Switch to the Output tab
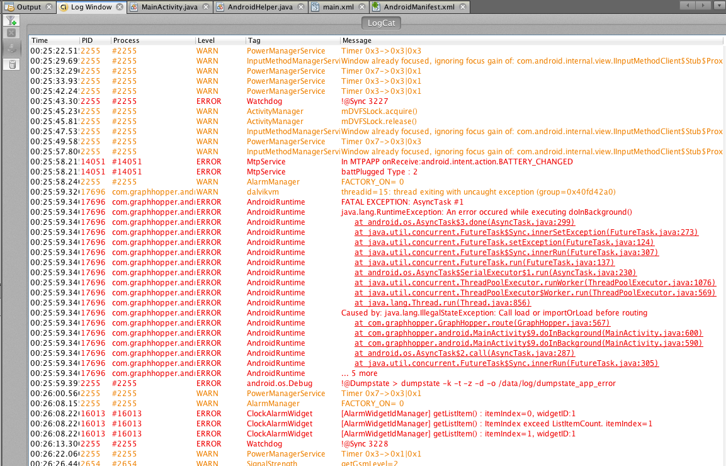Image resolution: width=726 pixels, height=466 pixels. (29, 7)
